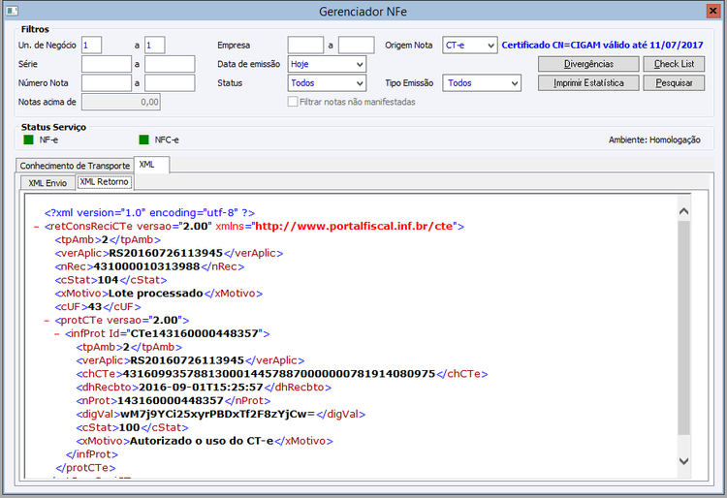Select the XML tab
Screen dimensions: 727x498
coord(151,165)
